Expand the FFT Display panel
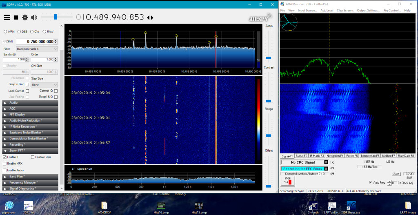The height and width of the screenshot is (215, 418). click(30, 115)
